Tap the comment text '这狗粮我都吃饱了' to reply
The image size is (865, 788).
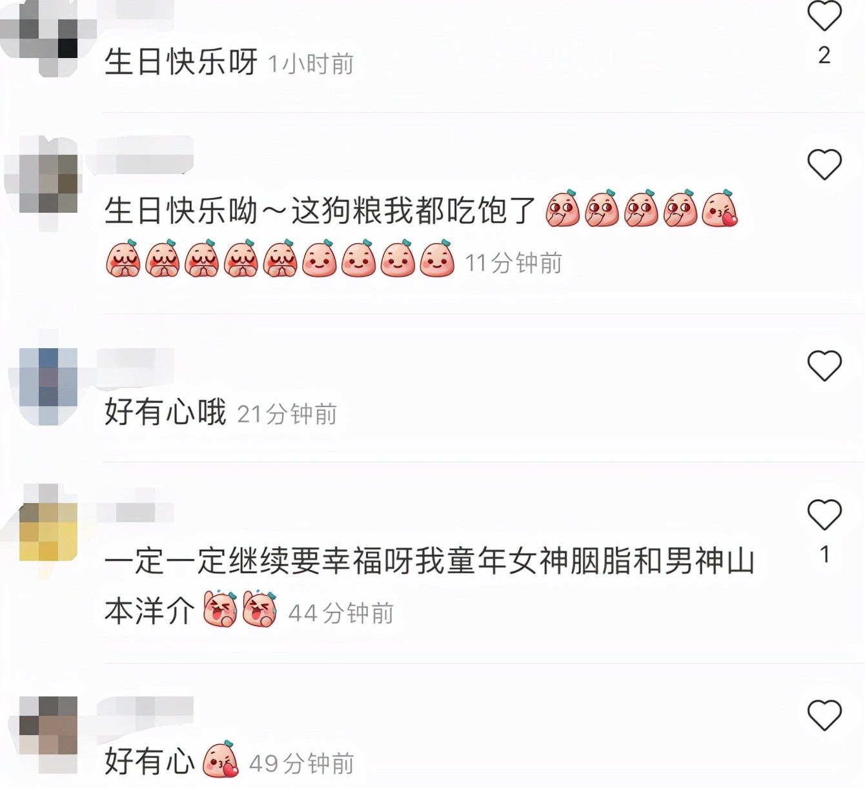click(413, 211)
